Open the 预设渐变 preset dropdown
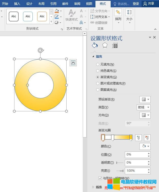The height and width of the screenshot is (192, 159). point(145,99)
